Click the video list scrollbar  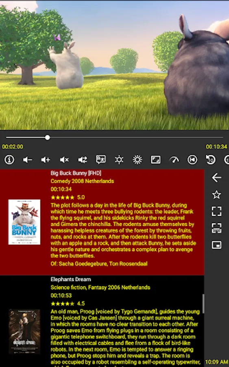tap(203, 303)
